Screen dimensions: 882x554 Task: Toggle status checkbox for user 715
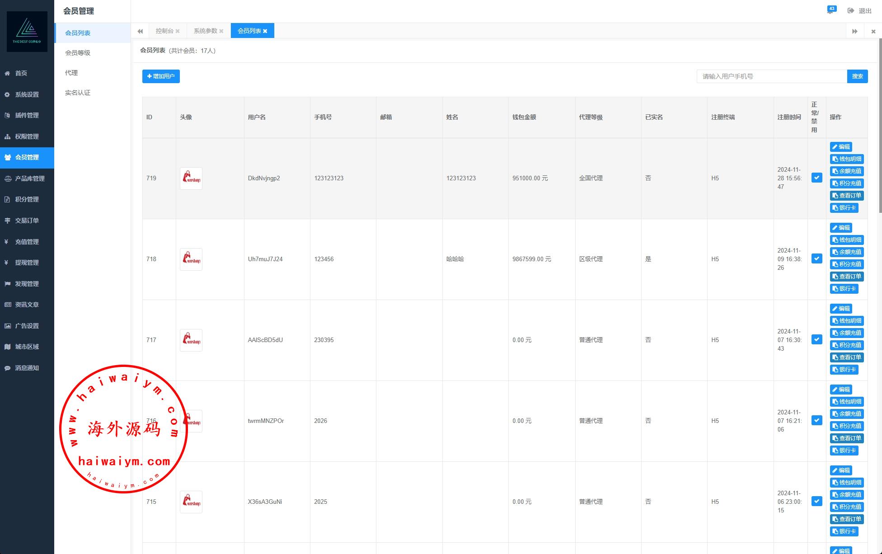point(816,501)
